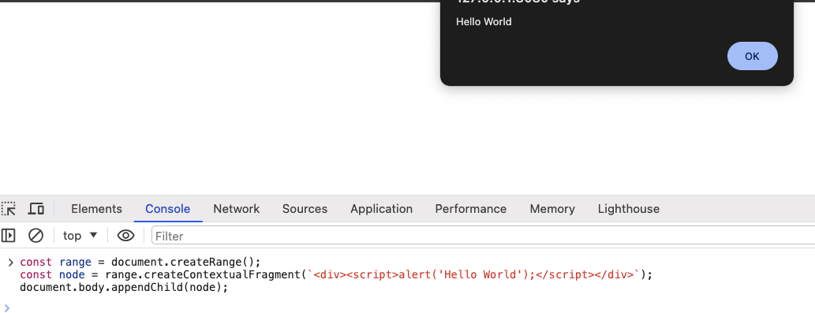The height and width of the screenshot is (313, 815).
Task: Show the console sidebar
Action: tap(9, 236)
